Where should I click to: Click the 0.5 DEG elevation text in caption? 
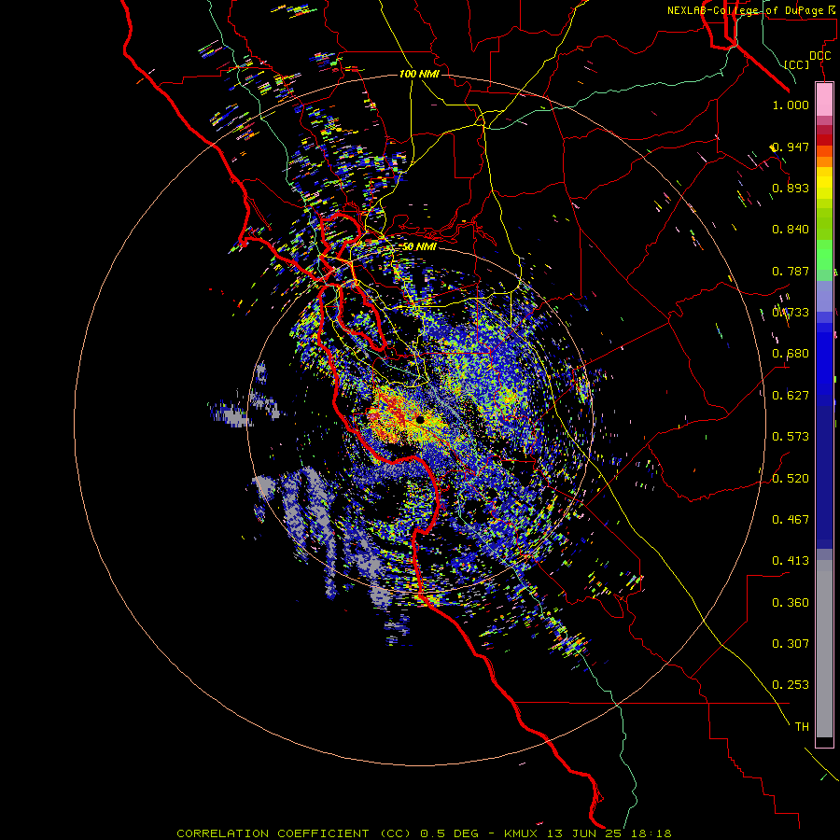452,833
